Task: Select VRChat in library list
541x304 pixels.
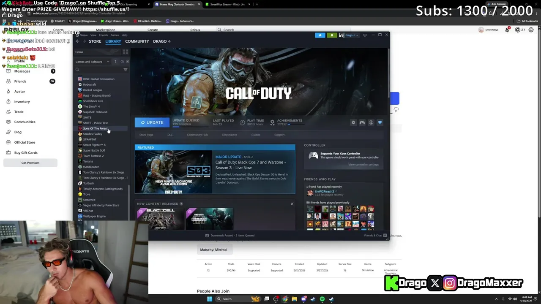Action: pyautogui.click(x=88, y=211)
